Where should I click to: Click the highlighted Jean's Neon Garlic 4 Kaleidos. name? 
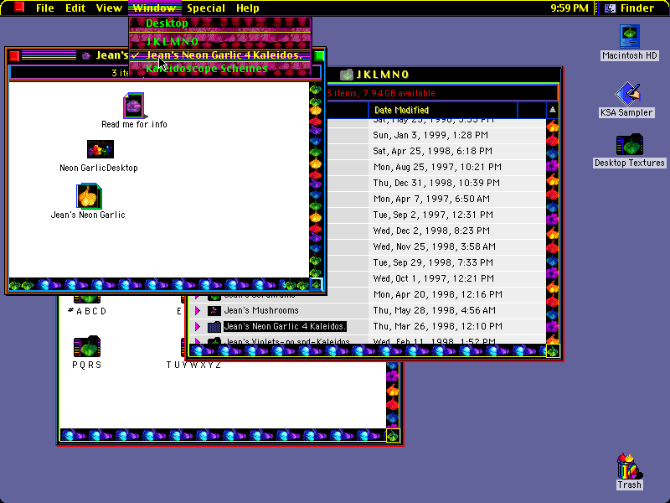[285, 327]
